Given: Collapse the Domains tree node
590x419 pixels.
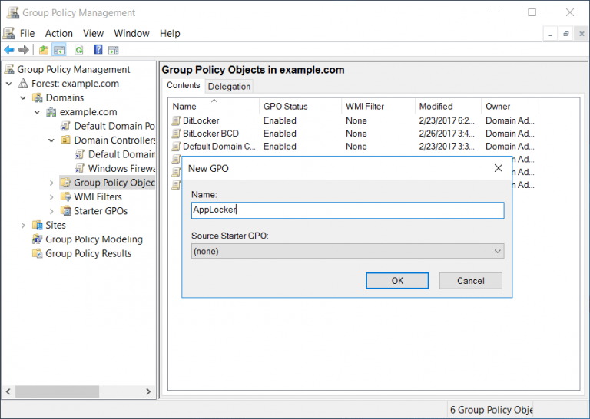Looking at the screenshot, I should [x=23, y=98].
